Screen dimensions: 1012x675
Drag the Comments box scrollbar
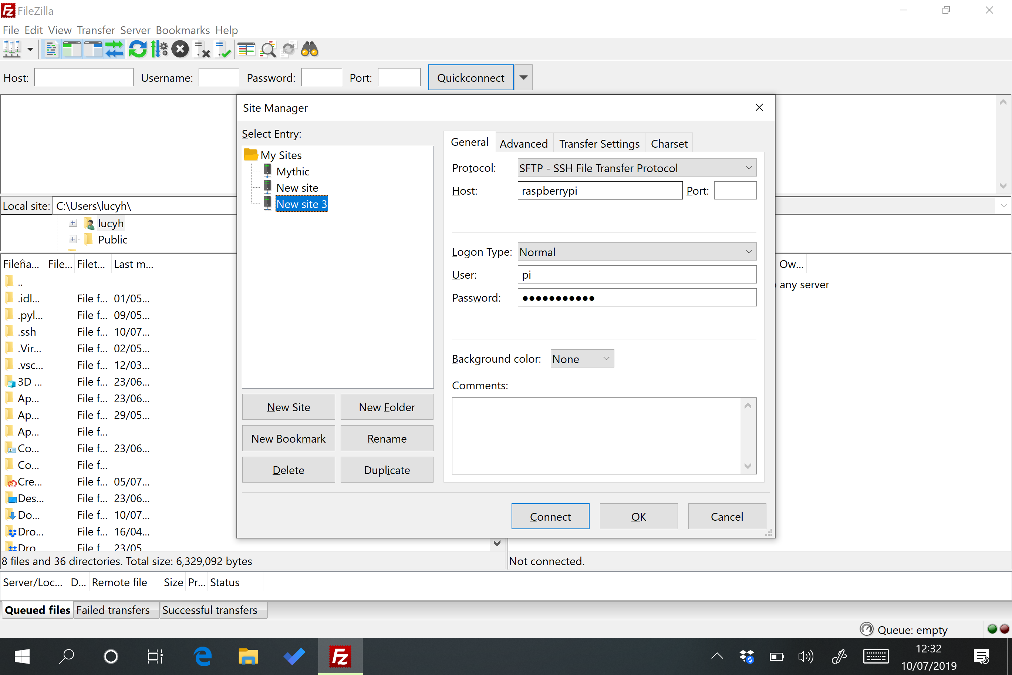[x=748, y=433]
